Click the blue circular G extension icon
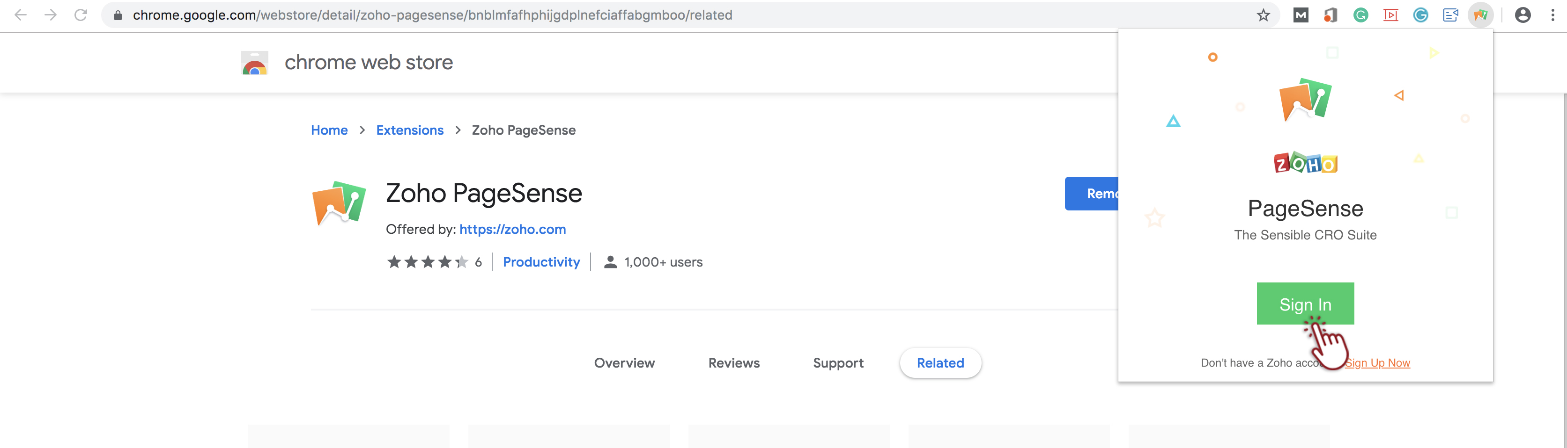 1420,15
